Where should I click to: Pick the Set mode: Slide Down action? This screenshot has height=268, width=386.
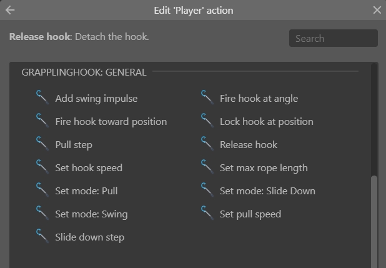click(x=267, y=191)
